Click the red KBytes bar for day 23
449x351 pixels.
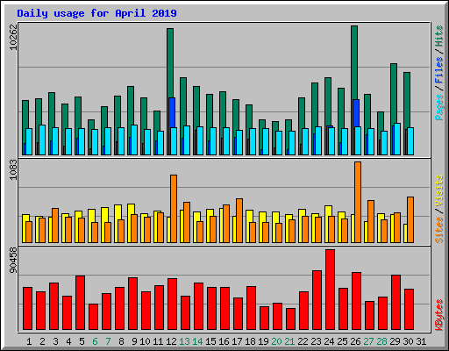[317, 300]
